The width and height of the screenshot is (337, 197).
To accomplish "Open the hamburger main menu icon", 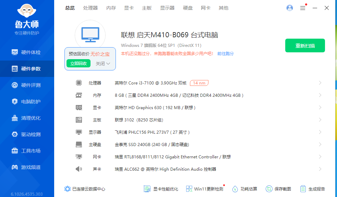I will (303, 8).
